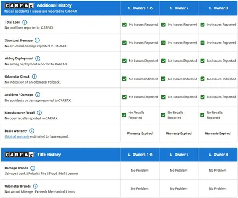
Task: Open the Total Loss info icon
Action: [25, 22]
